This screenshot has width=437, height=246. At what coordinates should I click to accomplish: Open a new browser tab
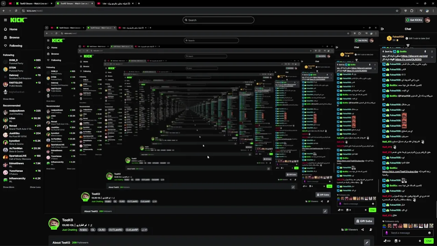tap(139, 3)
